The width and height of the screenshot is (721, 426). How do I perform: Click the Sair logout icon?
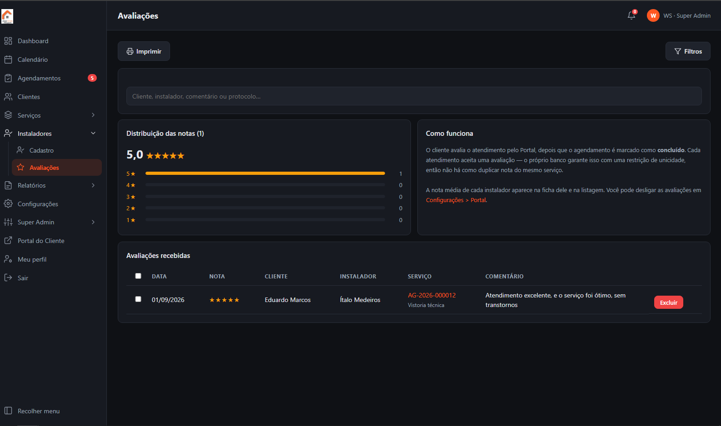8,278
